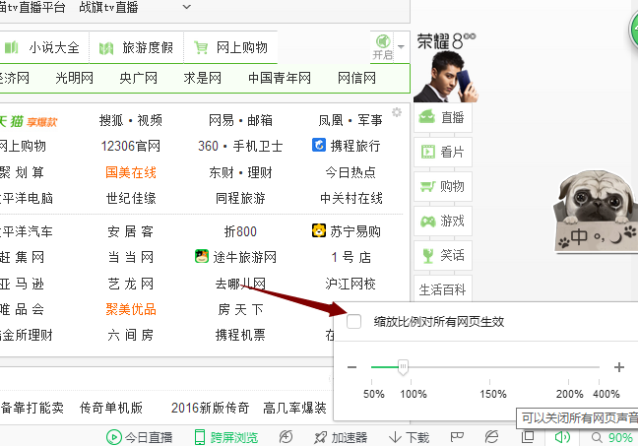This screenshot has width=638, height=446.
Task: Open the 国美在线 link
Action: (x=131, y=172)
